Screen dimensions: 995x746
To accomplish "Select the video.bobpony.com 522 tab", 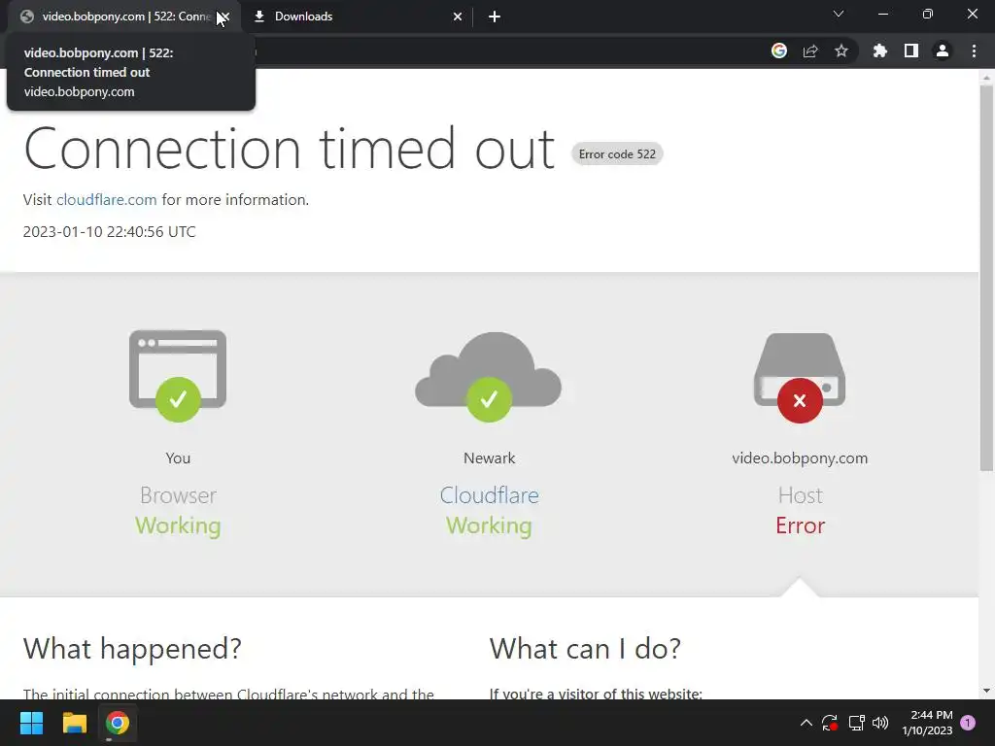I will pos(123,17).
